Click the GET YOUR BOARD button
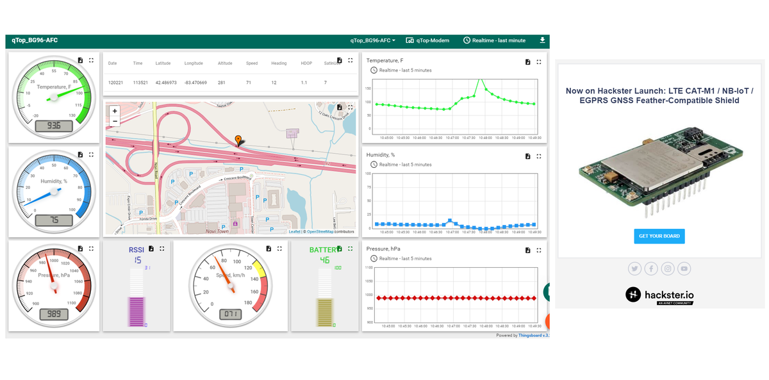 coord(659,236)
